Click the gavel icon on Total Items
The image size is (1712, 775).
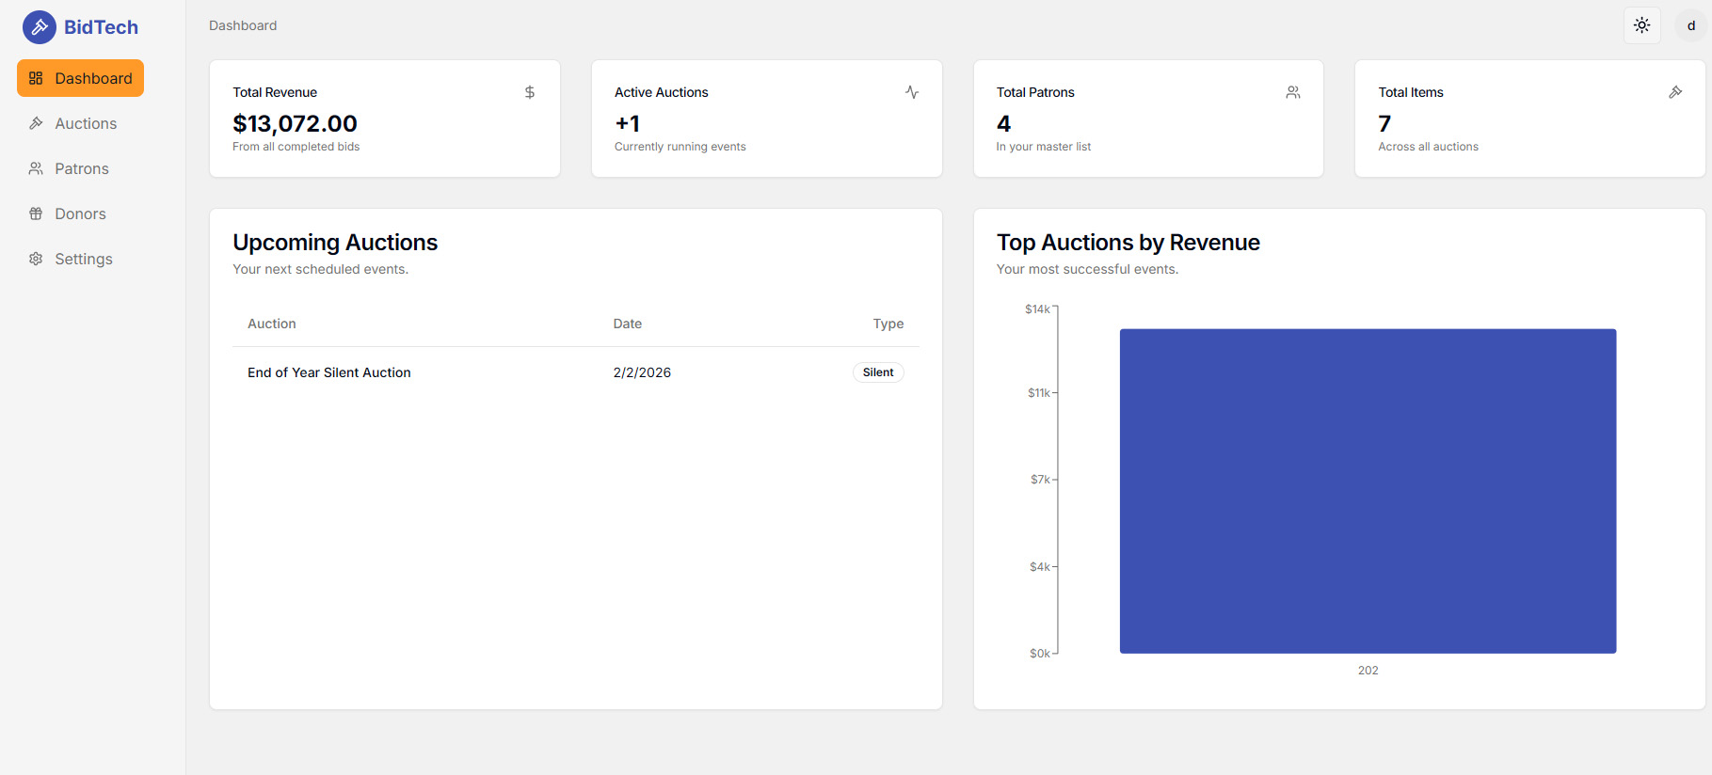(x=1675, y=92)
